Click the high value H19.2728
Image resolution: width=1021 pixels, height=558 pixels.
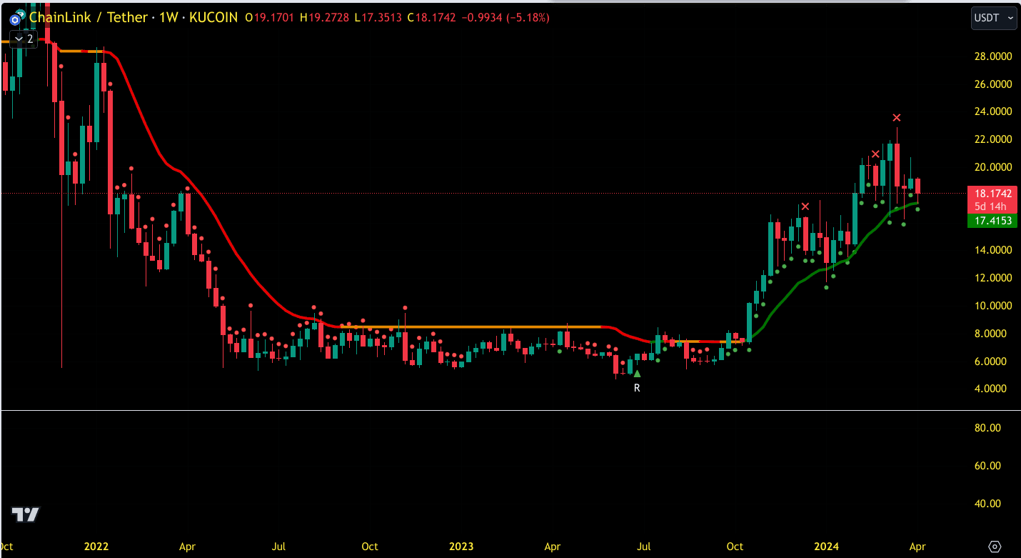click(326, 18)
